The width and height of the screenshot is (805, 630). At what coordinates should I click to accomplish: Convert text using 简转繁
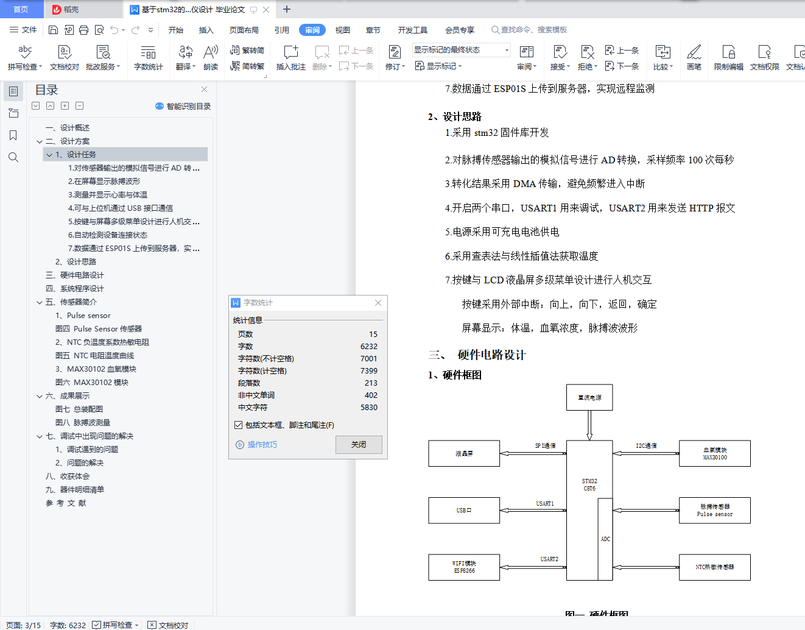coord(247,66)
